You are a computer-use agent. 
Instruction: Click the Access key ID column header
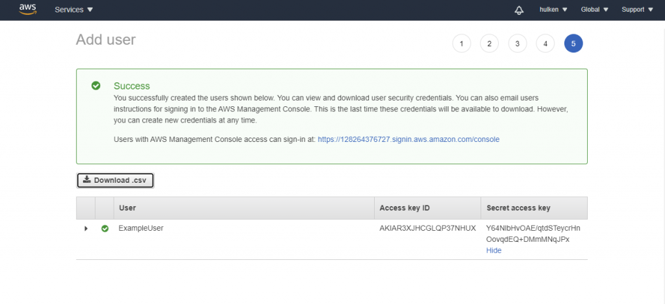click(404, 208)
